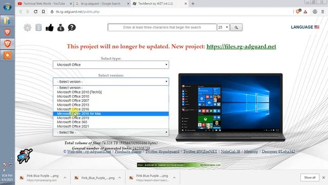The width and height of the screenshot is (328, 185).
Task: Reload the page with the refresh icon
Action: (35, 12)
